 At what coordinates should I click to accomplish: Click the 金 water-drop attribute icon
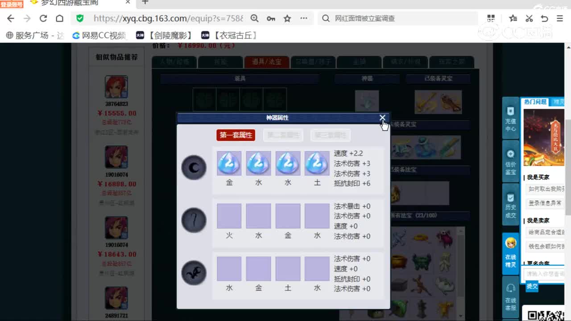[229, 164]
